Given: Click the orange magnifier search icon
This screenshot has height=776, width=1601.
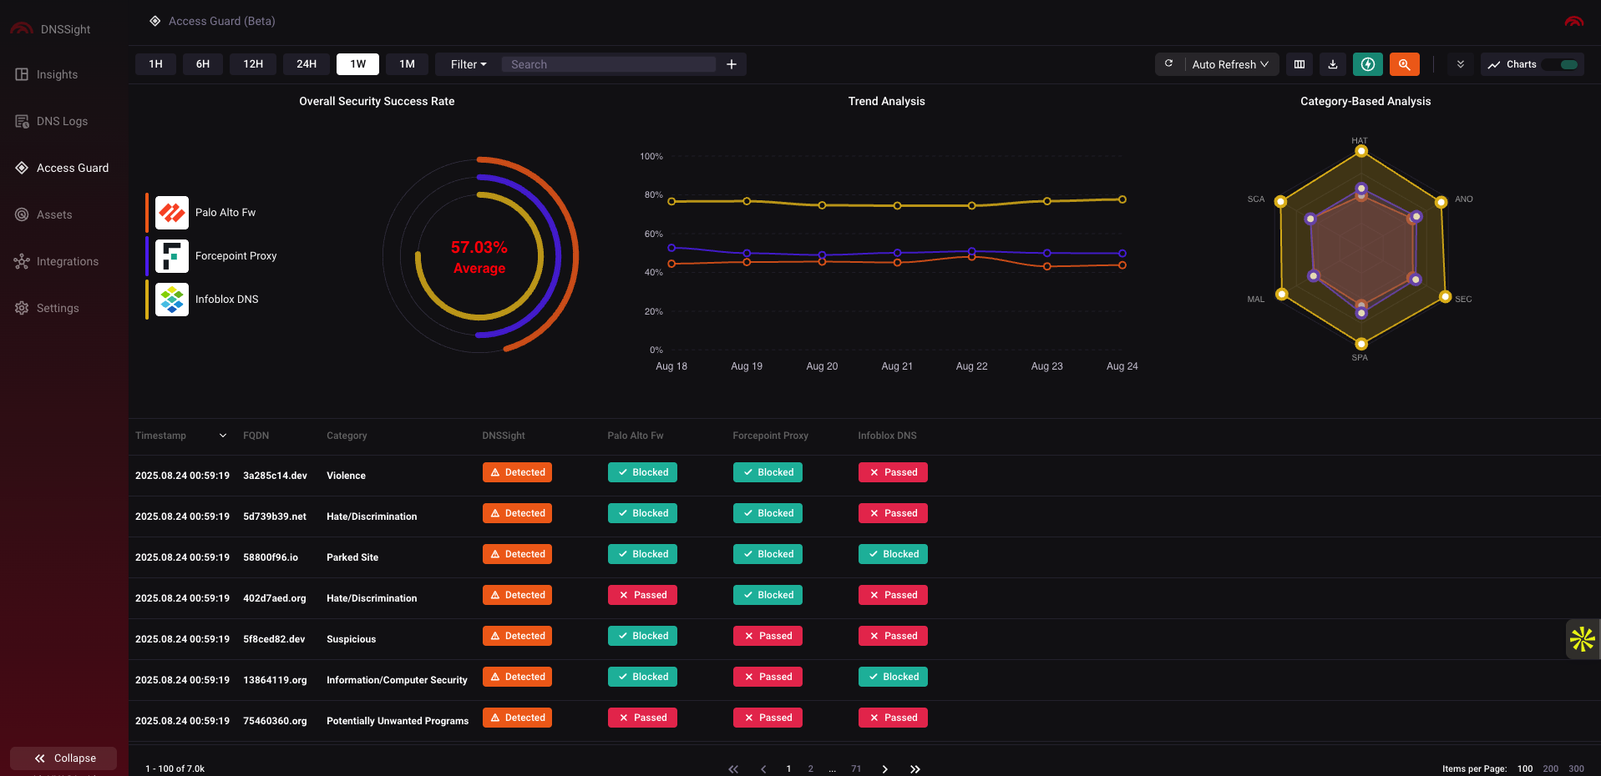Looking at the screenshot, I should [1404, 64].
